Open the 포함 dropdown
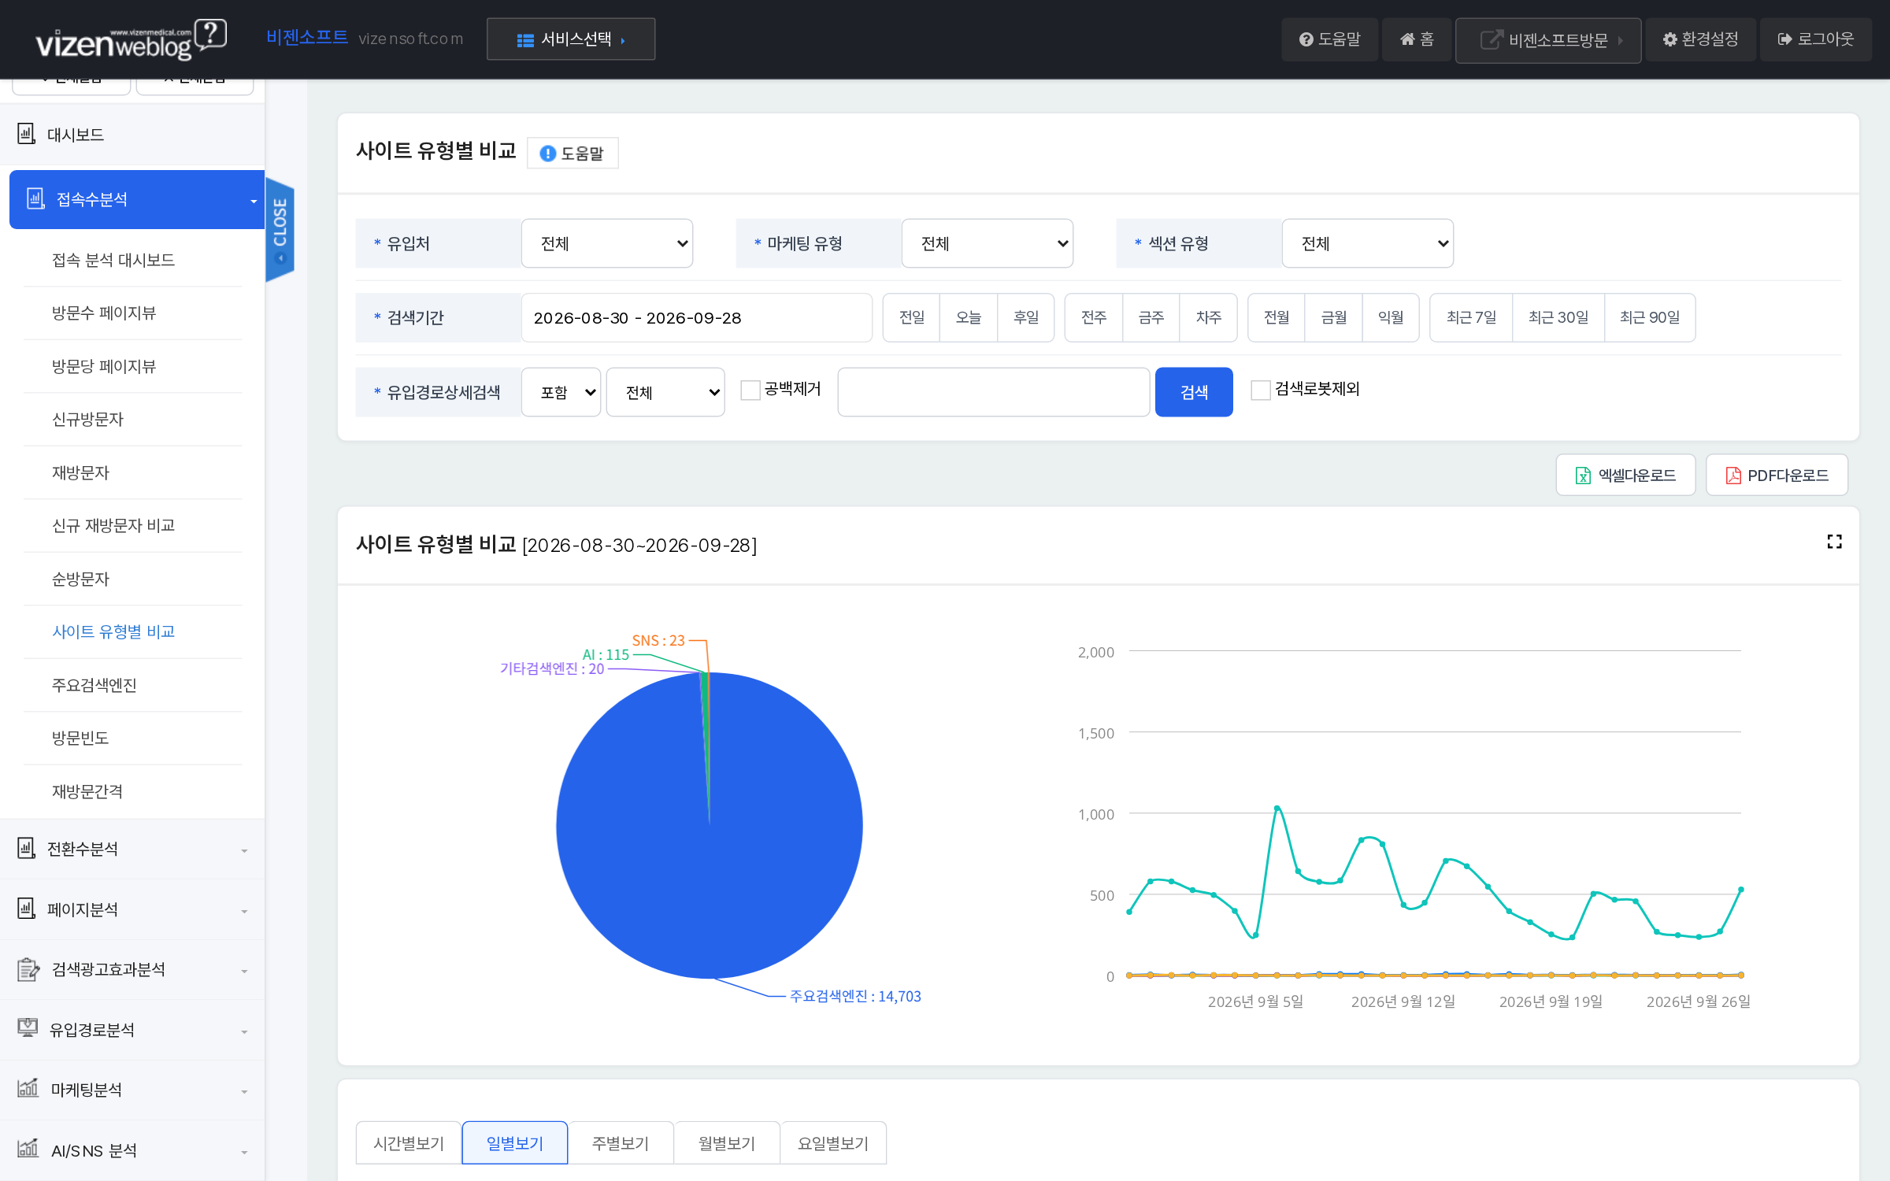This screenshot has width=1890, height=1181. 561,392
